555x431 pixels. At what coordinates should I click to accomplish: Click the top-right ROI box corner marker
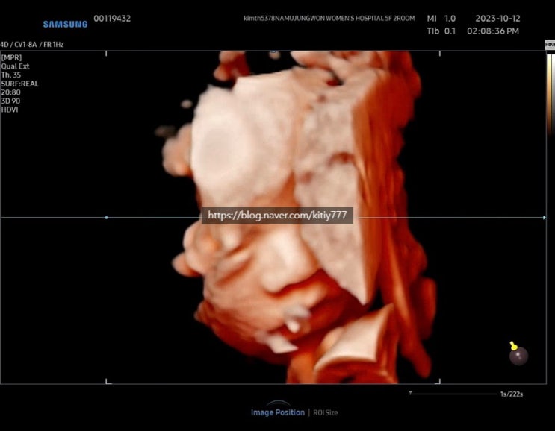point(440,54)
